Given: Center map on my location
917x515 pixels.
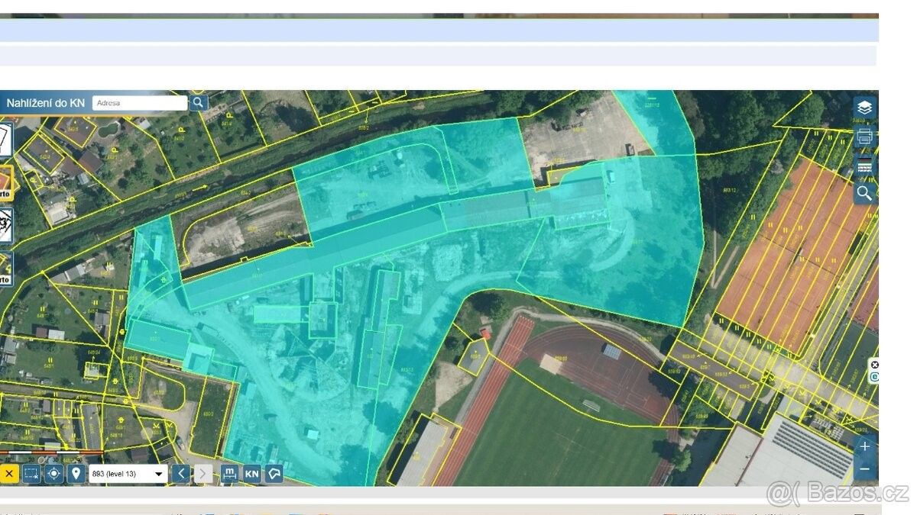Looking at the screenshot, I should [x=53, y=474].
